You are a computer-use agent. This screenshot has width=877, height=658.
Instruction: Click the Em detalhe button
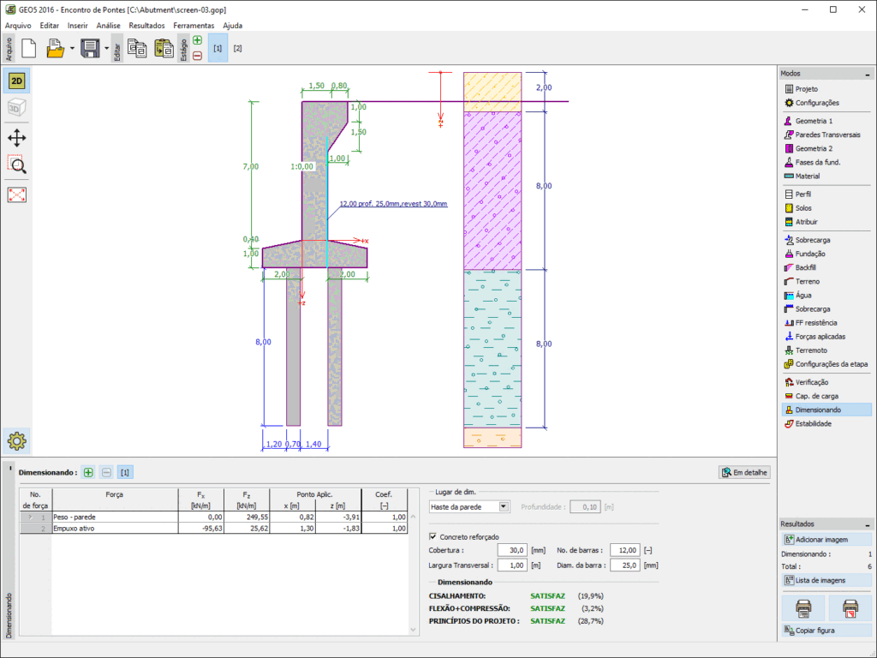pyautogui.click(x=744, y=472)
